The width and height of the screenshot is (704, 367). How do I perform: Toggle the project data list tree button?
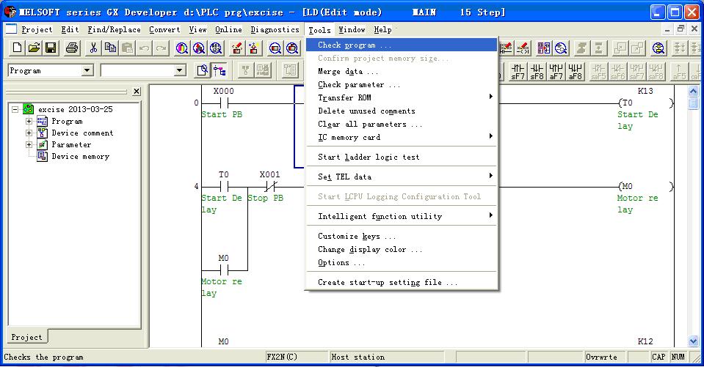tap(219, 70)
